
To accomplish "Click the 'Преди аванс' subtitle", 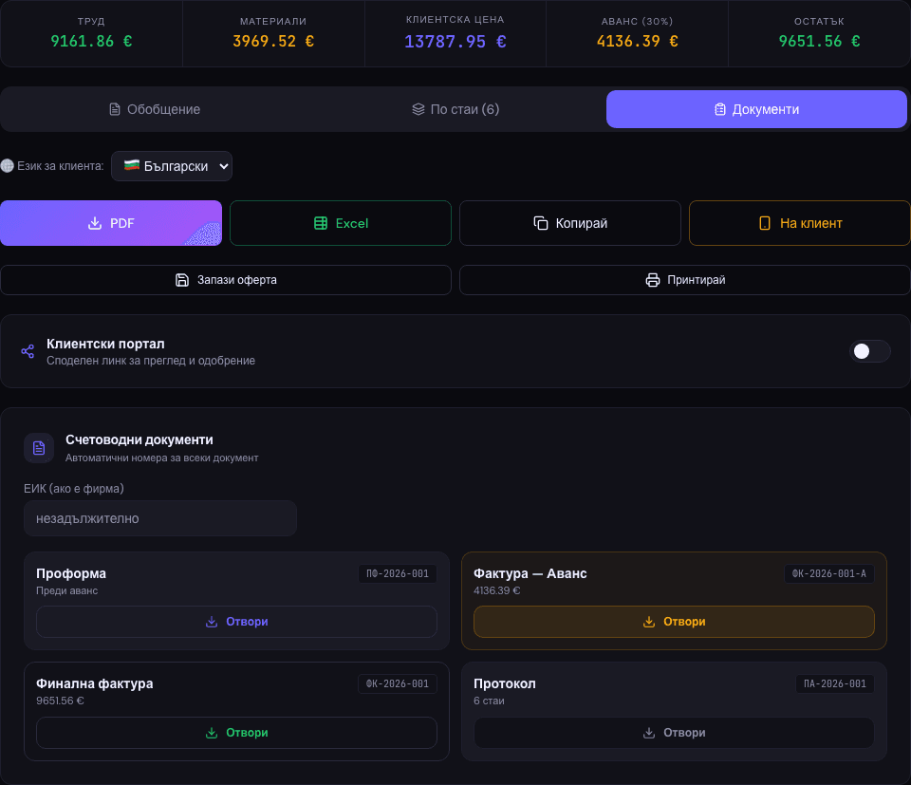I will 66,590.
